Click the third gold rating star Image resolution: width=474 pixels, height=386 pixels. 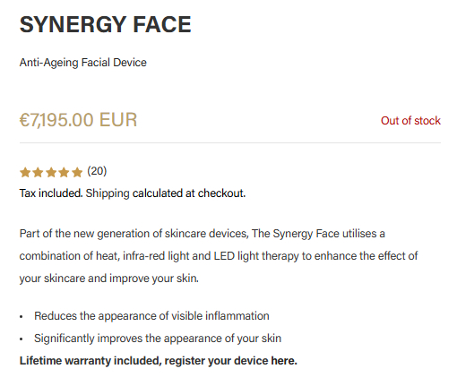(x=51, y=173)
